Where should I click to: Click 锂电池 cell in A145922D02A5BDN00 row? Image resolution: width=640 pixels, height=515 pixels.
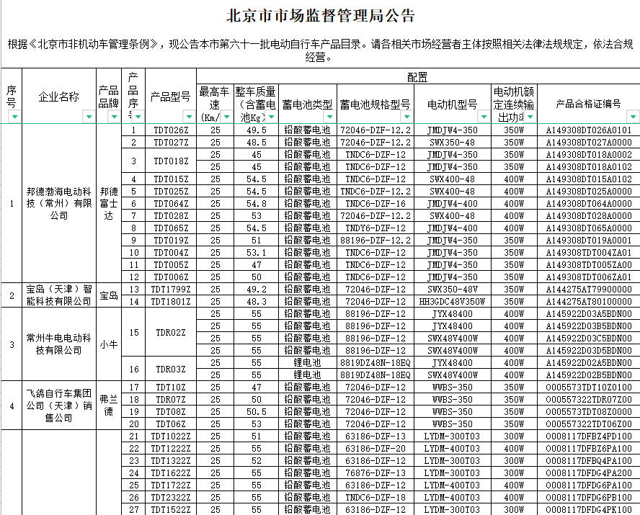307,362
